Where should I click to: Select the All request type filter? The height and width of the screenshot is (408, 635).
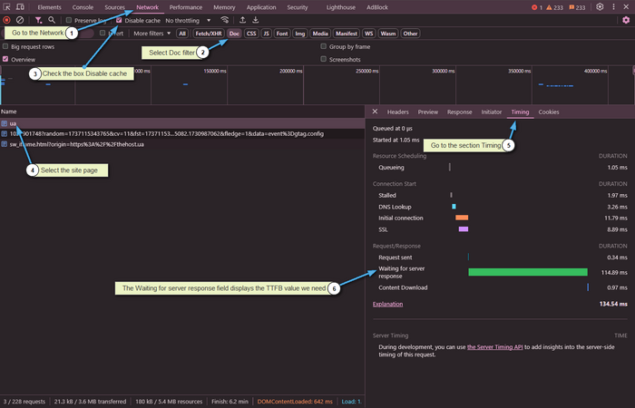click(182, 34)
